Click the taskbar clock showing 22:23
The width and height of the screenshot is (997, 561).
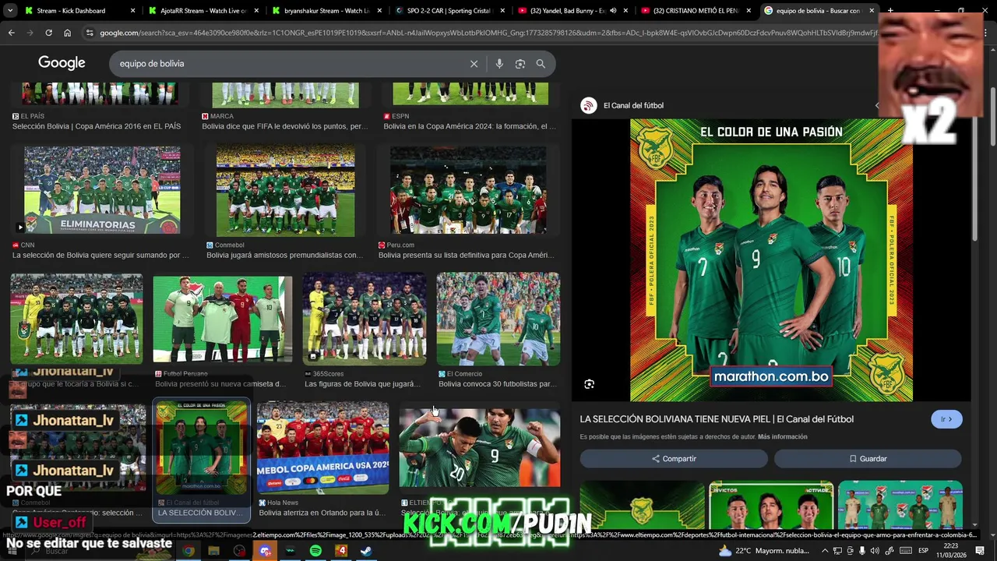(x=951, y=551)
